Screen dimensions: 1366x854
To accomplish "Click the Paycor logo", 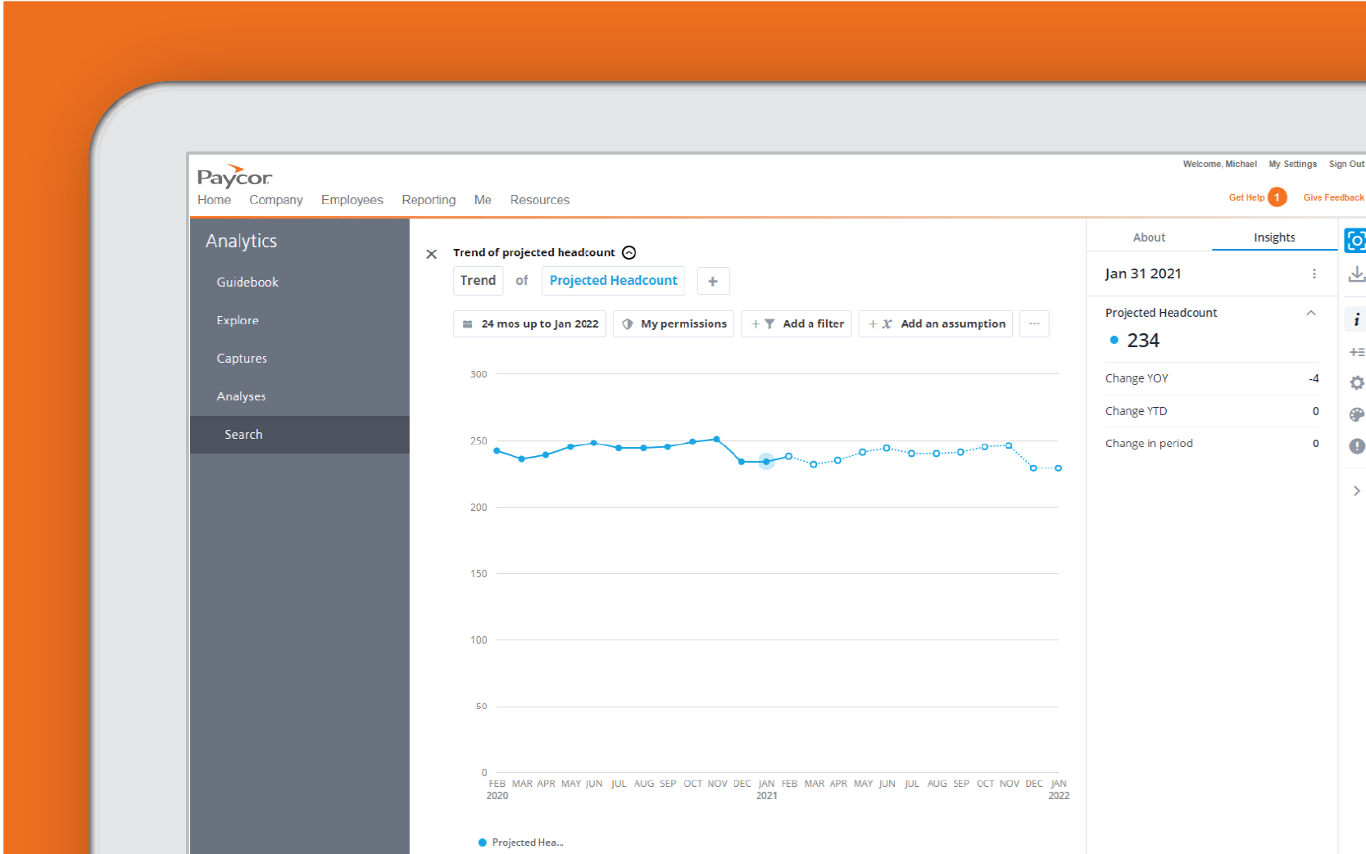I will click(x=234, y=176).
